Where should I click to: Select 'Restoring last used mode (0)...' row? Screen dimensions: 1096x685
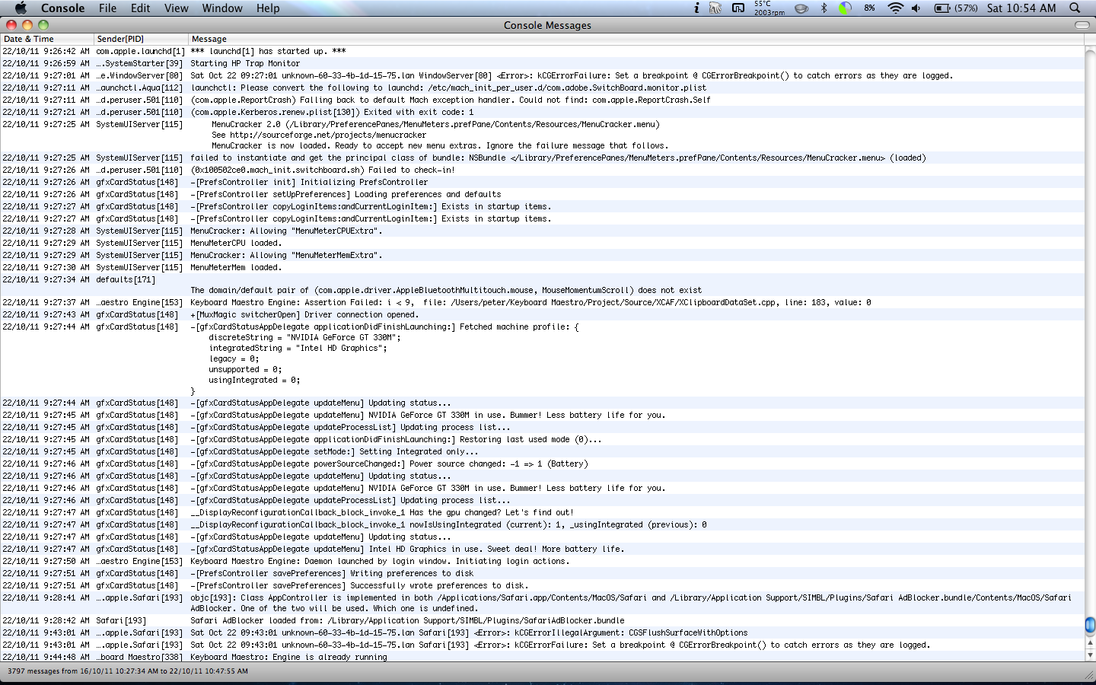(x=542, y=439)
